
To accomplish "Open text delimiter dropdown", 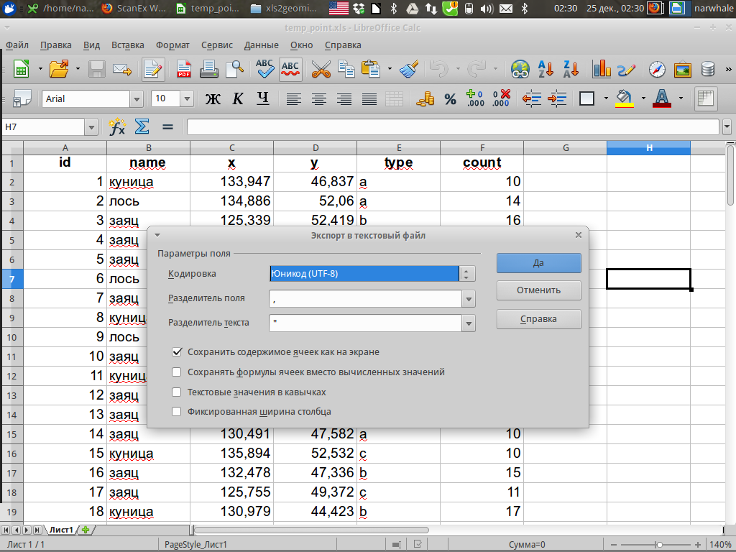I will [469, 323].
